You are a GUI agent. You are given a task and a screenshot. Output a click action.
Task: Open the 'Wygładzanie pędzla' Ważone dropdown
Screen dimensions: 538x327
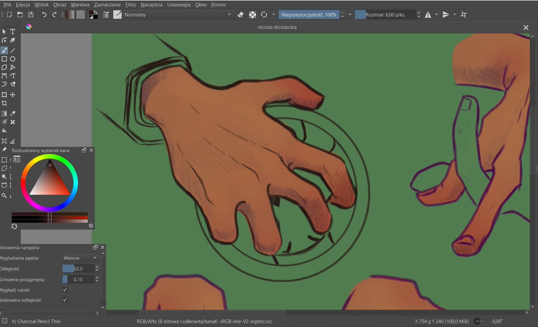[x=80, y=258]
